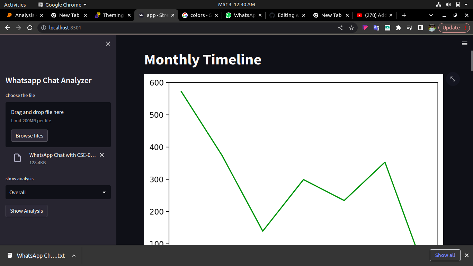Click the Monthly Timeline chart image

[x=294, y=159]
